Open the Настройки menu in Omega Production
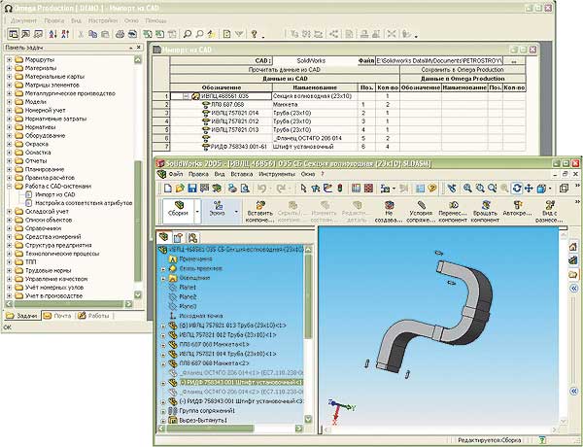The width and height of the screenshot is (583, 447). [103, 20]
